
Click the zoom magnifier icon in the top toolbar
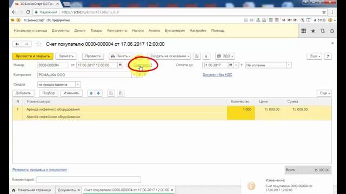pyautogui.click(x=303, y=20)
